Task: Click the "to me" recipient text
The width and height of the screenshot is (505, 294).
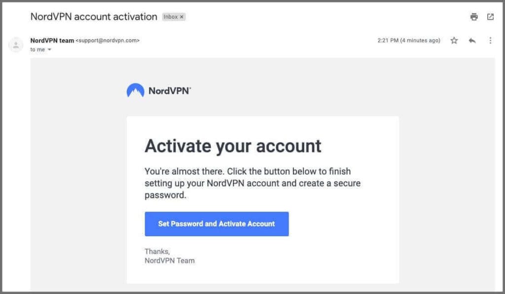Action: (x=37, y=50)
